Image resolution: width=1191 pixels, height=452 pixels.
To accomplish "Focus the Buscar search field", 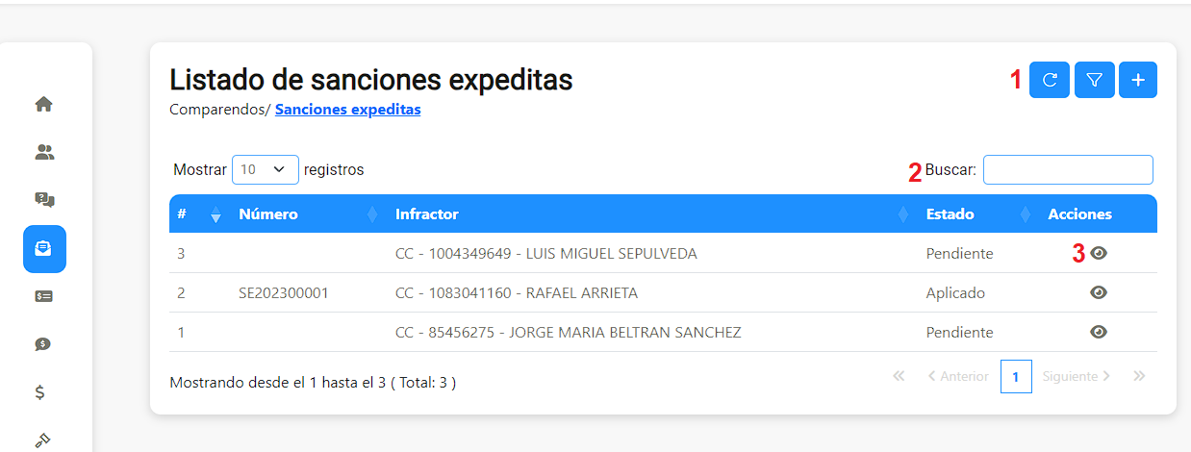I will coord(1067,170).
